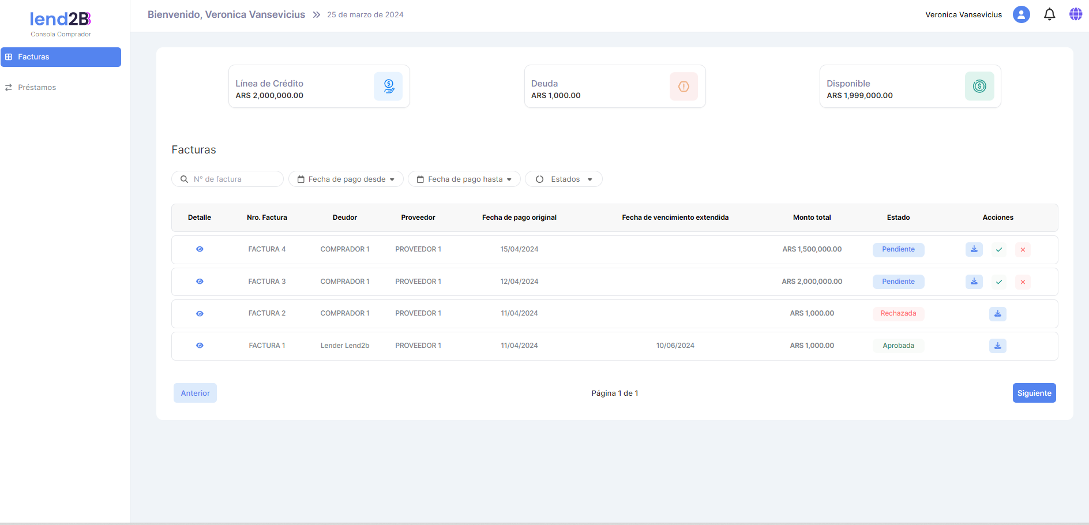Select Facturas in the sidebar
The width and height of the screenshot is (1089, 525).
point(61,57)
